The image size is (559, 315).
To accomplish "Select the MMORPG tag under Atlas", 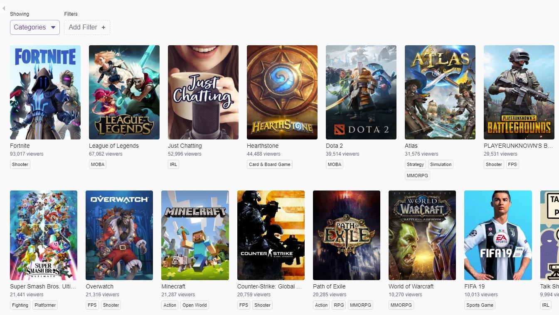I will tap(418, 176).
